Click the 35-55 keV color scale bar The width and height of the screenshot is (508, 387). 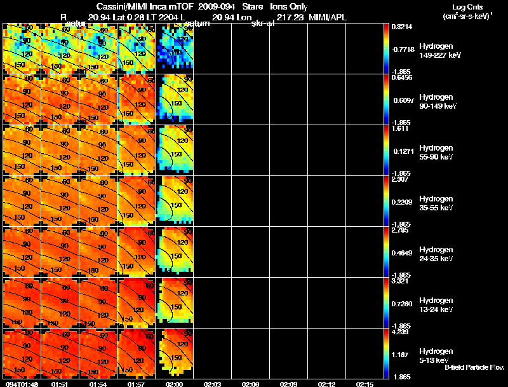[387, 201]
